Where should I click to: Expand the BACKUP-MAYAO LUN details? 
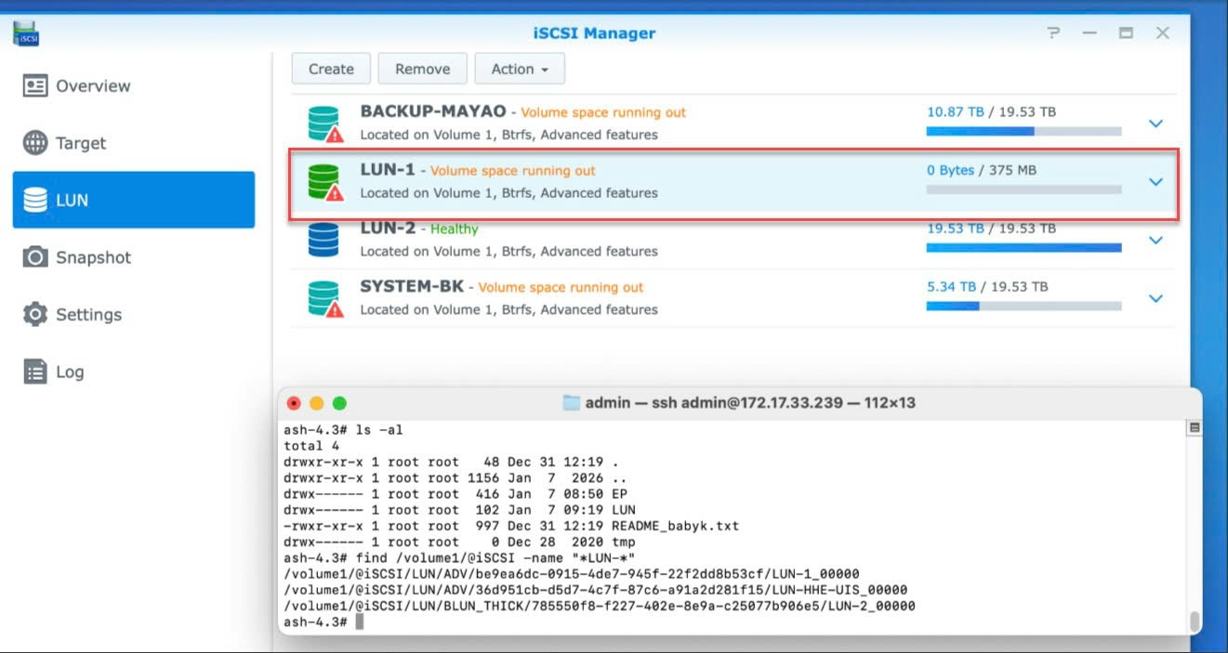(x=1155, y=124)
